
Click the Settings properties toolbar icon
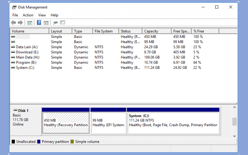coord(63,23)
